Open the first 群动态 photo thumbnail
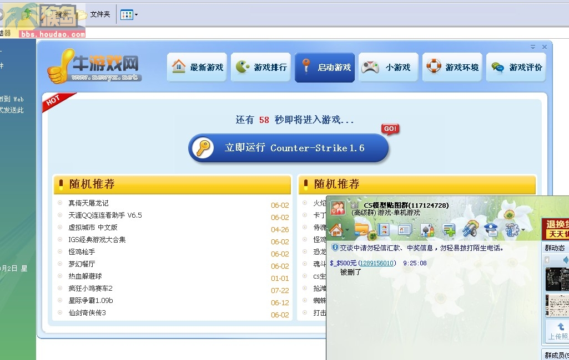569x360 pixels. (557, 279)
